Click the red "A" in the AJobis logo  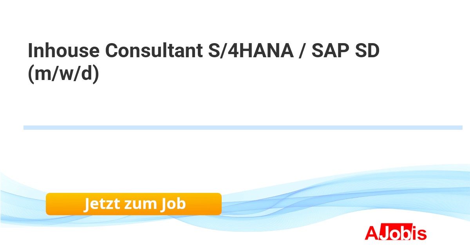371,233
